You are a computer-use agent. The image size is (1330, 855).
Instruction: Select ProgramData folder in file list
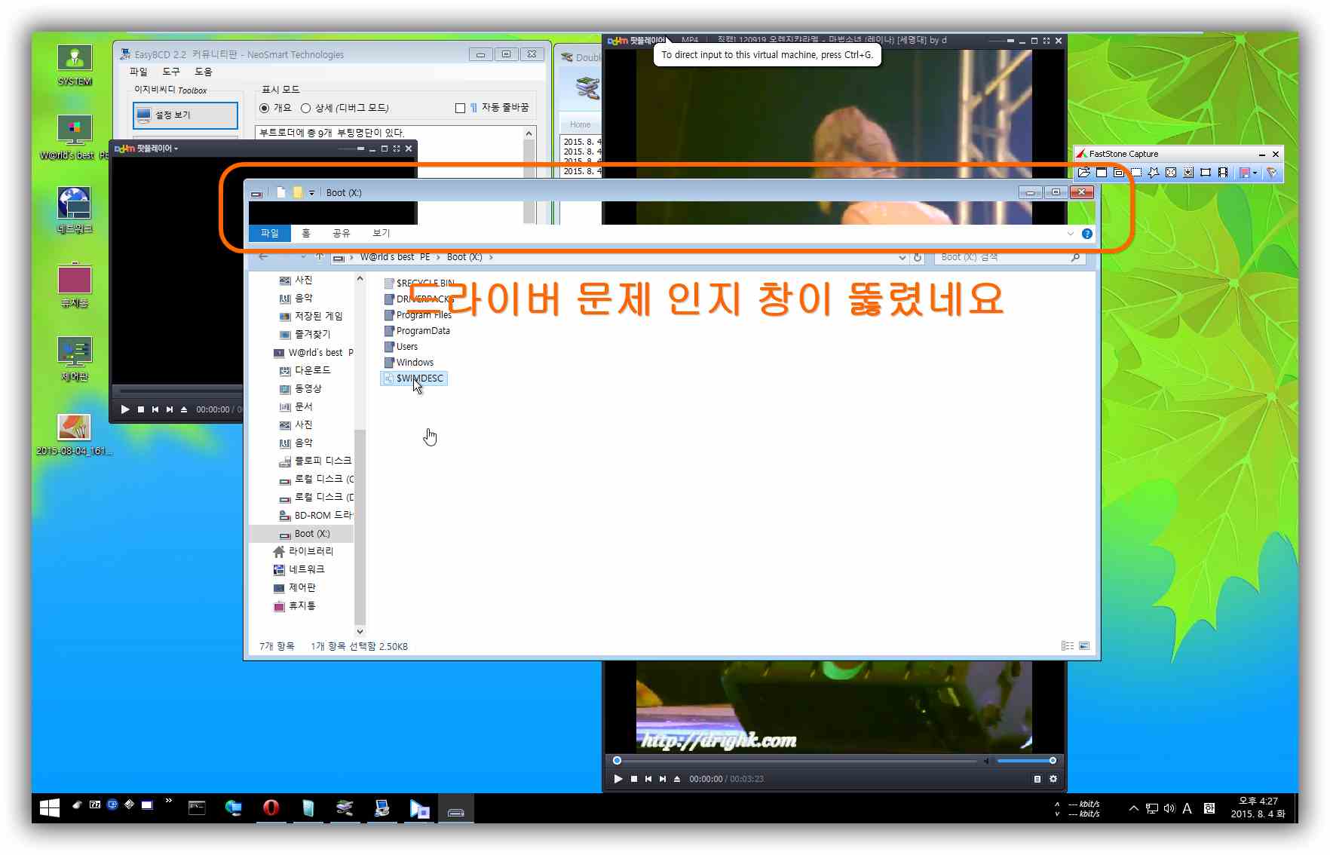pos(417,331)
